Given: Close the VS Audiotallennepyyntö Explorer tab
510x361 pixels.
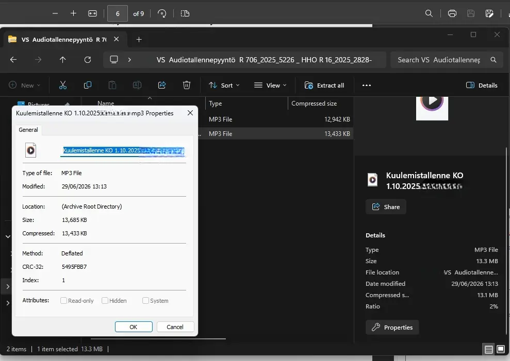Looking at the screenshot, I should pos(116,39).
